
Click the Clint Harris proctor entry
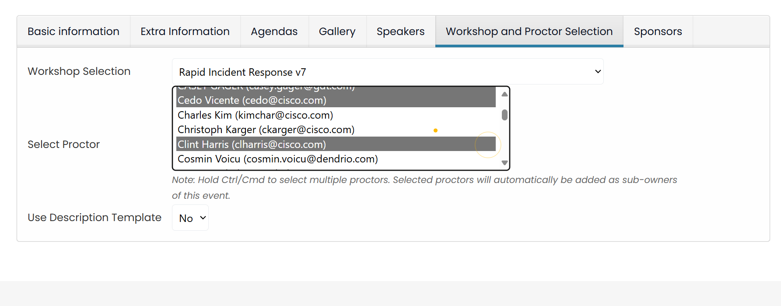tap(252, 144)
